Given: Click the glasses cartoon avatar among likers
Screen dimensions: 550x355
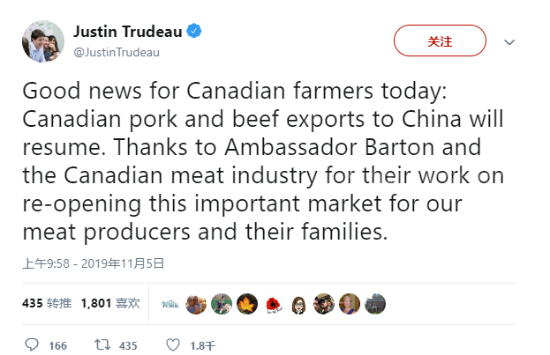Looking at the screenshot, I should pyautogui.click(x=298, y=304).
